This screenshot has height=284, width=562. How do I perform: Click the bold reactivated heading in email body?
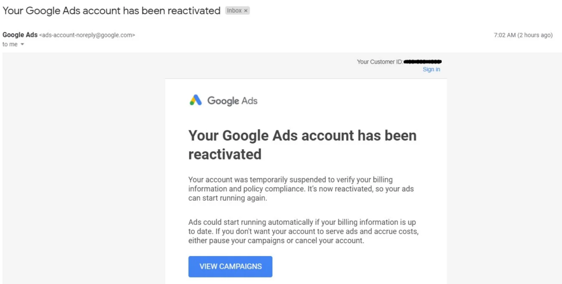click(302, 145)
